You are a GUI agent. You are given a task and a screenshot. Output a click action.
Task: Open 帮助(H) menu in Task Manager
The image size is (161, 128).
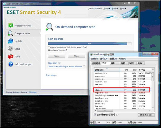pyautogui.click(x=123, y=59)
